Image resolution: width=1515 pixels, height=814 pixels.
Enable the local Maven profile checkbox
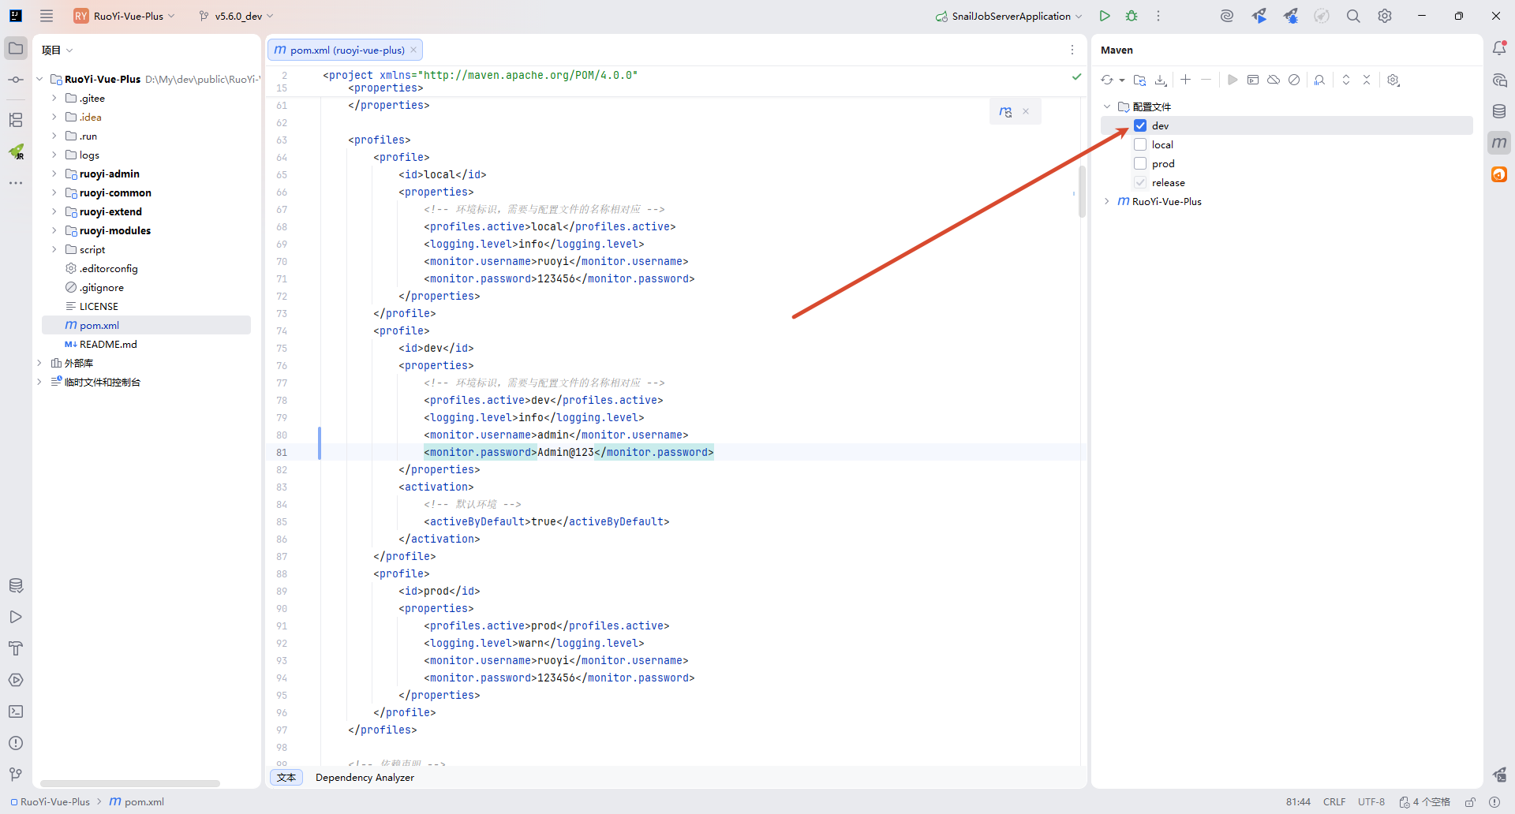1140,144
